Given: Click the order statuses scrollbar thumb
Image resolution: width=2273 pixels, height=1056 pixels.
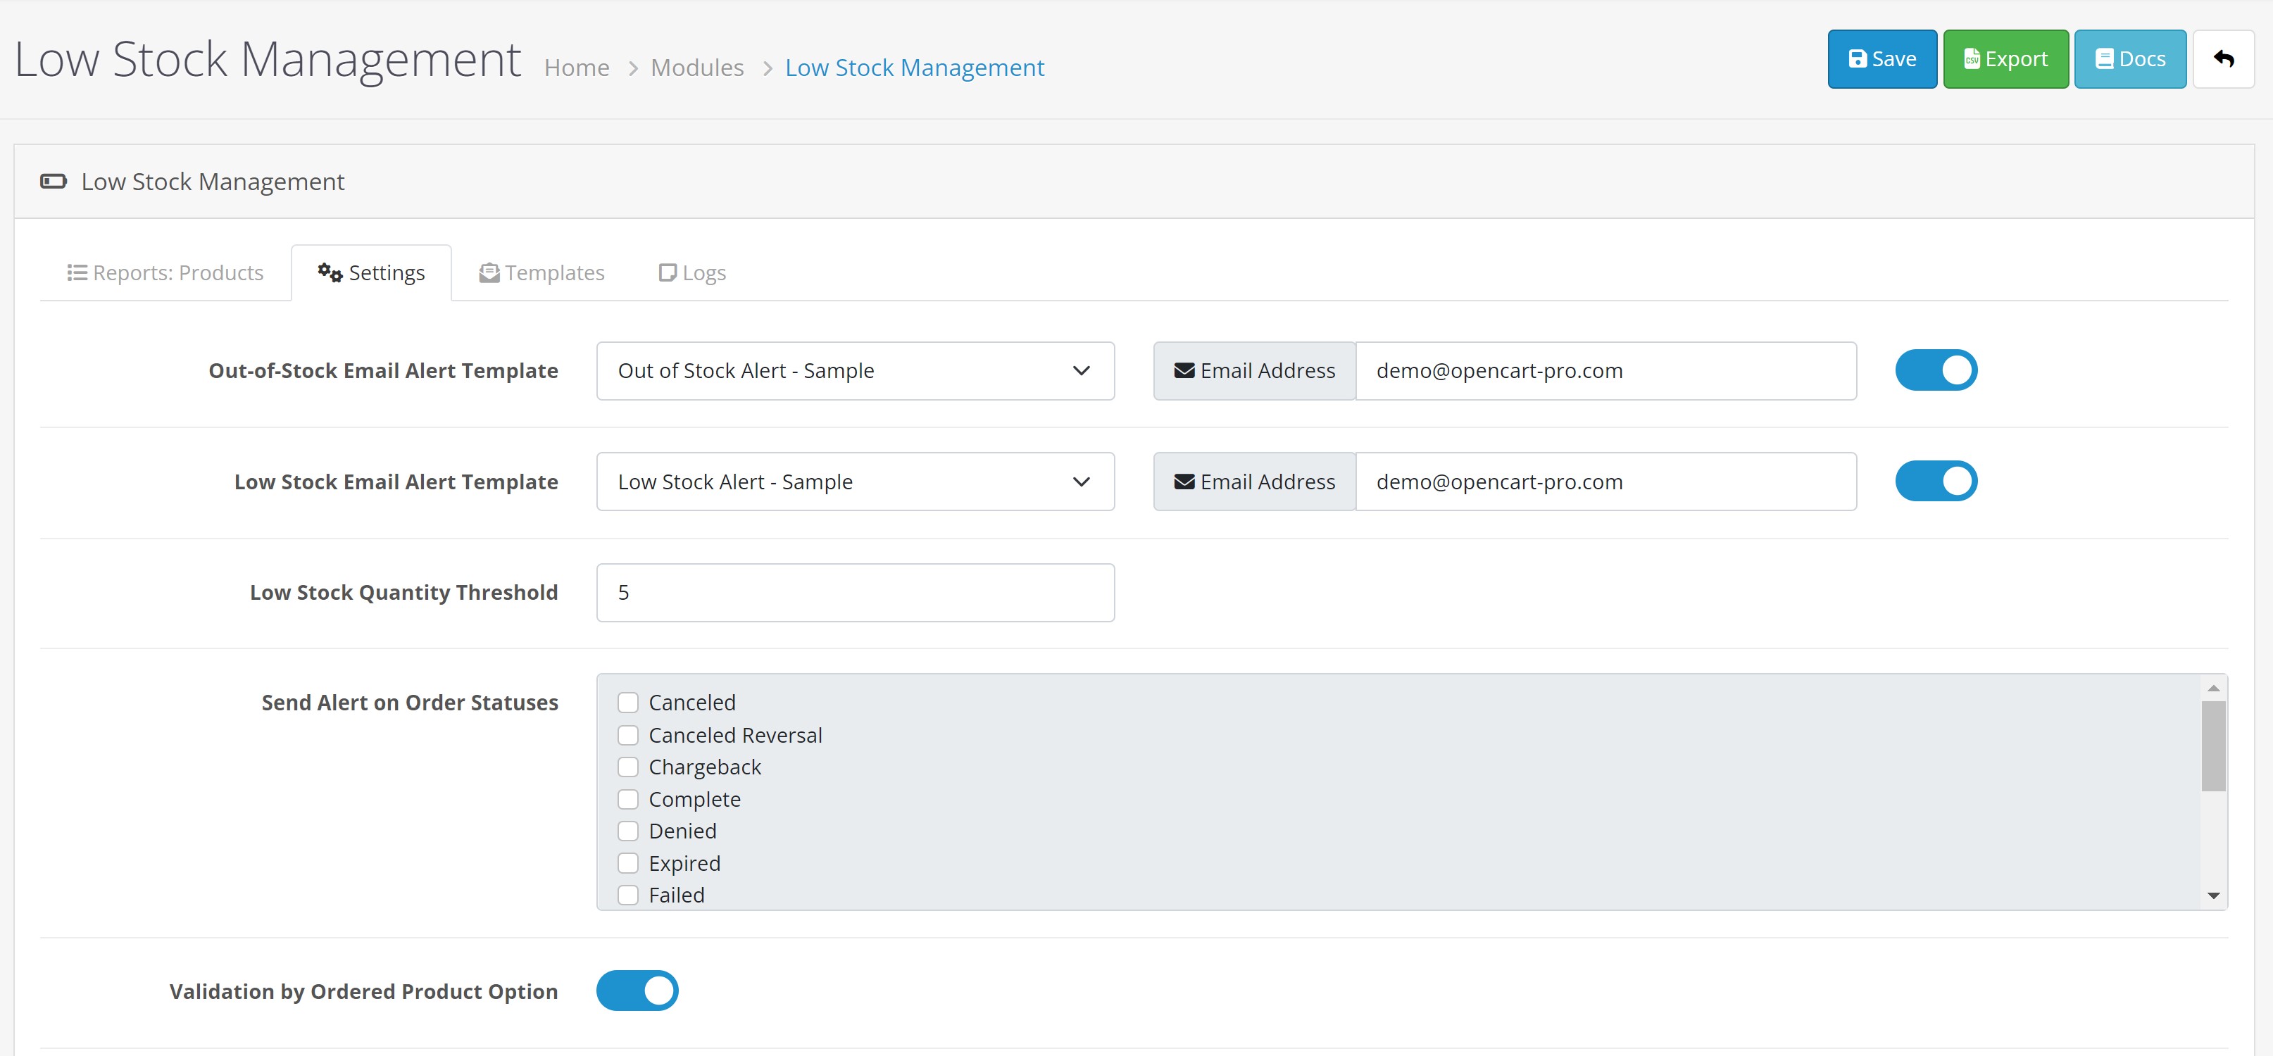Looking at the screenshot, I should tap(2213, 746).
